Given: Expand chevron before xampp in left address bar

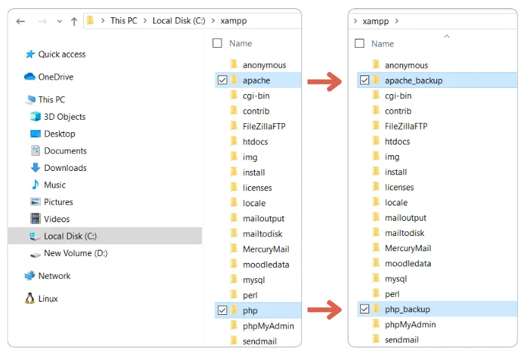Looking at the screenshot, I should pos(213,21).
